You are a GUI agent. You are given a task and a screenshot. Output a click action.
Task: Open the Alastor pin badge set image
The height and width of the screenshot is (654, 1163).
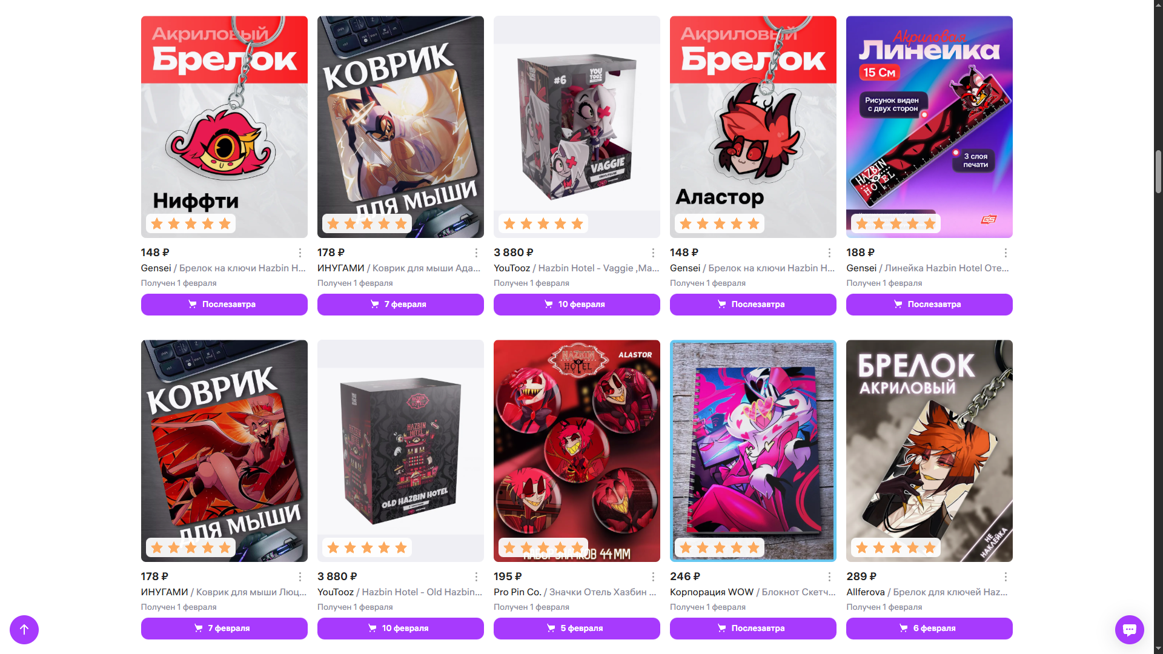point(577,451)
